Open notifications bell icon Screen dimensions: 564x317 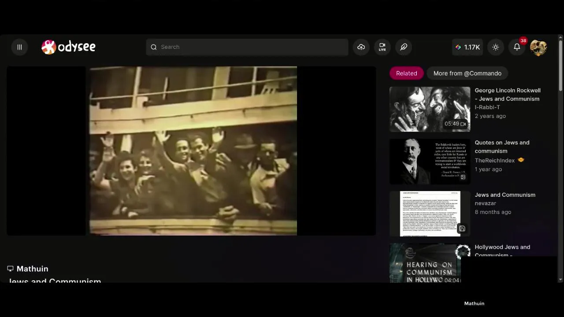point(517,47)
